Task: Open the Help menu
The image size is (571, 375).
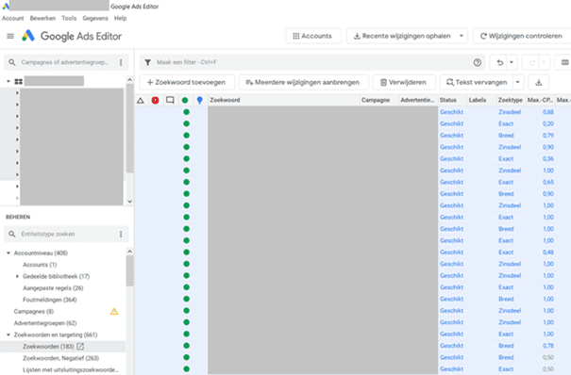Action: [120, 18]
